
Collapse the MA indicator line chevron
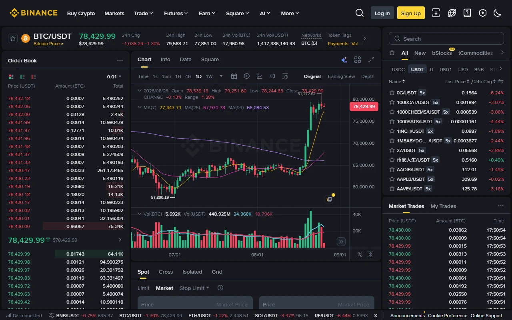click(x=140, y=107)
